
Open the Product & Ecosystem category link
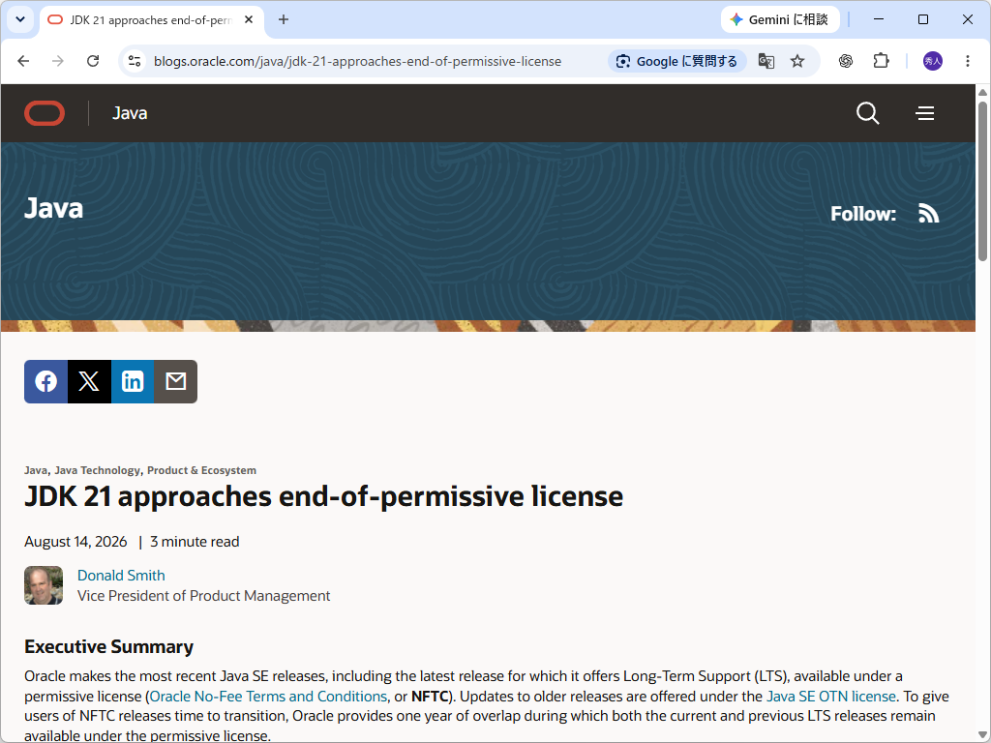(201, 470)
